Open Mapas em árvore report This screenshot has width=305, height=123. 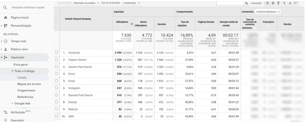tap(29, 84)
